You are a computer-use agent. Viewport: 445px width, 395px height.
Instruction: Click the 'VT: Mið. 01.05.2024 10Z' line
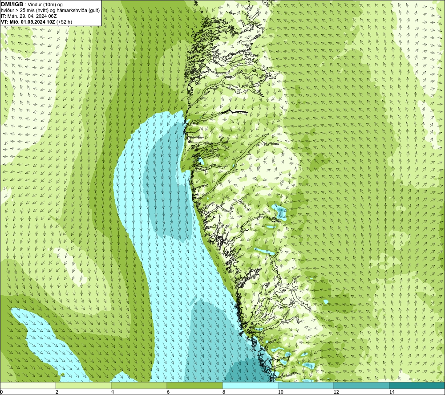pyautogui.click(x=36, y=22)
